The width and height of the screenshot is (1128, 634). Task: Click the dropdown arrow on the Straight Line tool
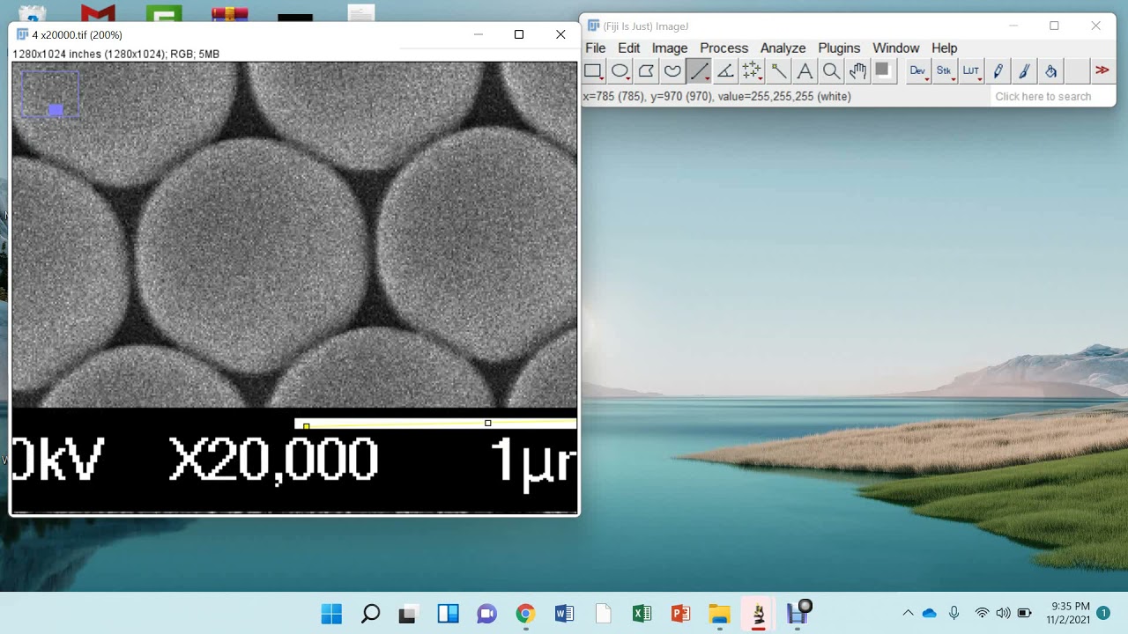[708, 80]
